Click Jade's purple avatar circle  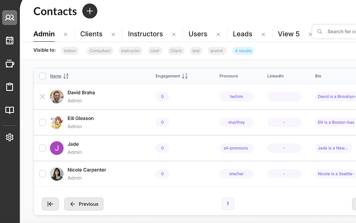57,148
